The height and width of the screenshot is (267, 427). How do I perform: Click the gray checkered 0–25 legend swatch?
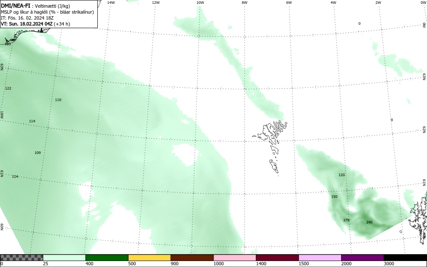(x=21, y=258)
